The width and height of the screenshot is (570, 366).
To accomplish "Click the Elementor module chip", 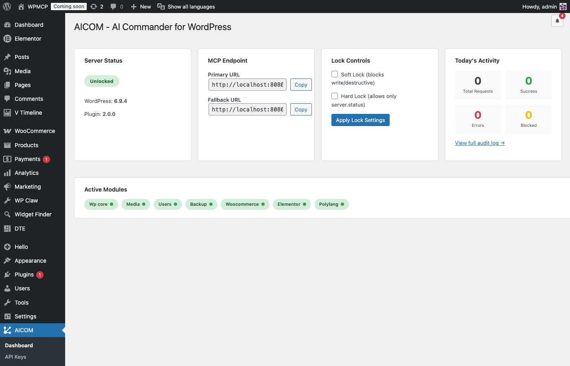I will (x=292, y=204).
